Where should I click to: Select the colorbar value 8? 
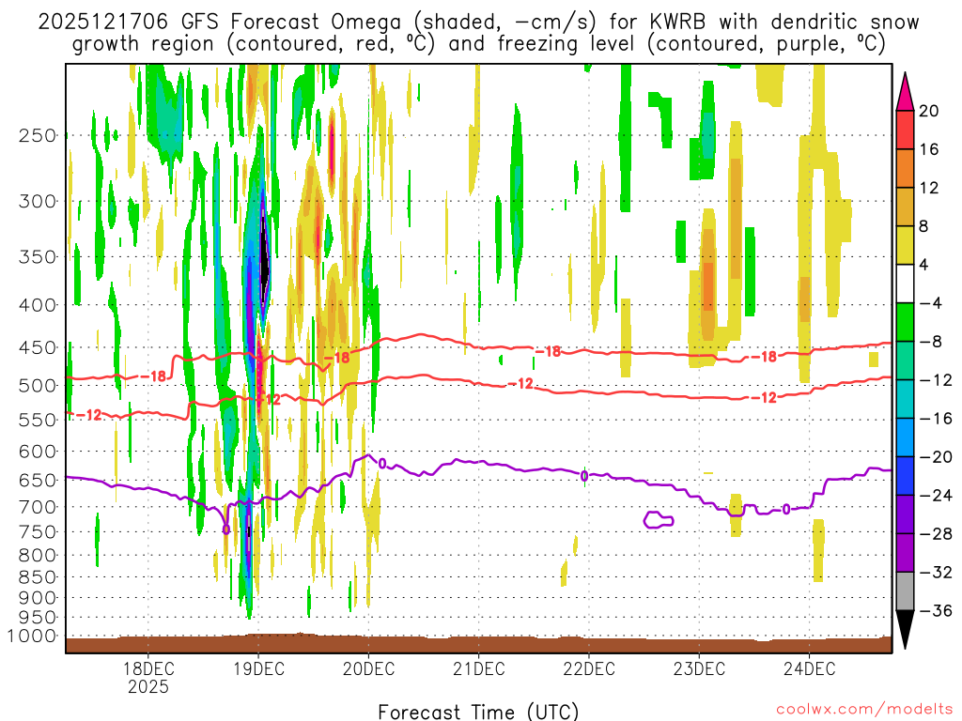(x=924, y=226)
